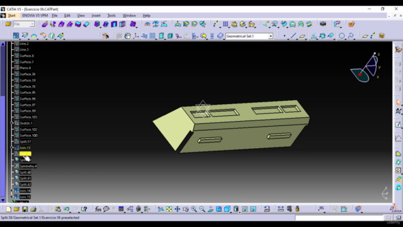This screenshot has height=227, width=403.
Task: Click the Isometric View cube icon
Action: pyautogui.click(x=227, y=209)
